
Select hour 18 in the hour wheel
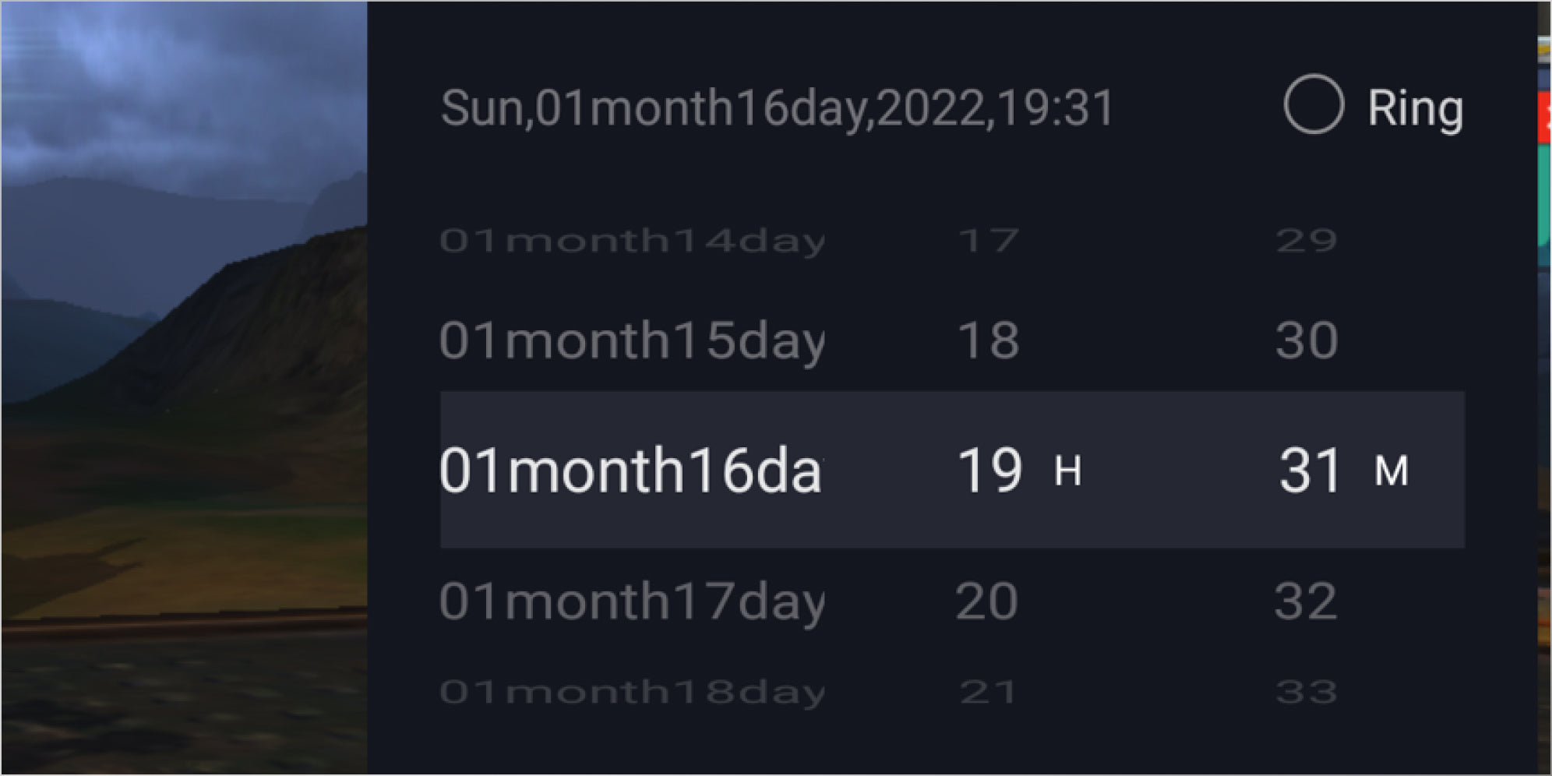988,340
